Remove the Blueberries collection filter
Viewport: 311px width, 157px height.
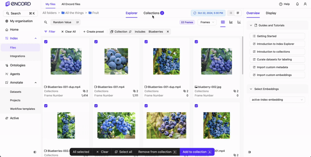pos(168,32)
